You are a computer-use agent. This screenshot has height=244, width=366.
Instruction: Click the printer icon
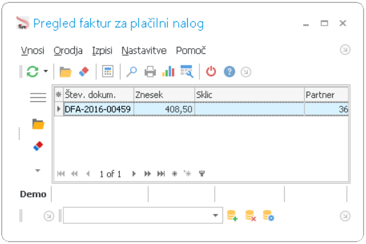150,72
